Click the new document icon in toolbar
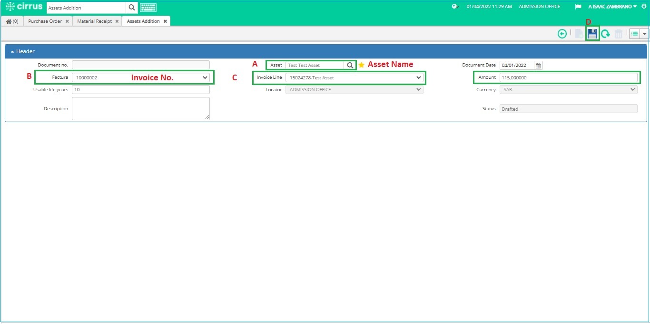Image resolution: width=650 pixels, height=324 pixels. tap(579, 34)
